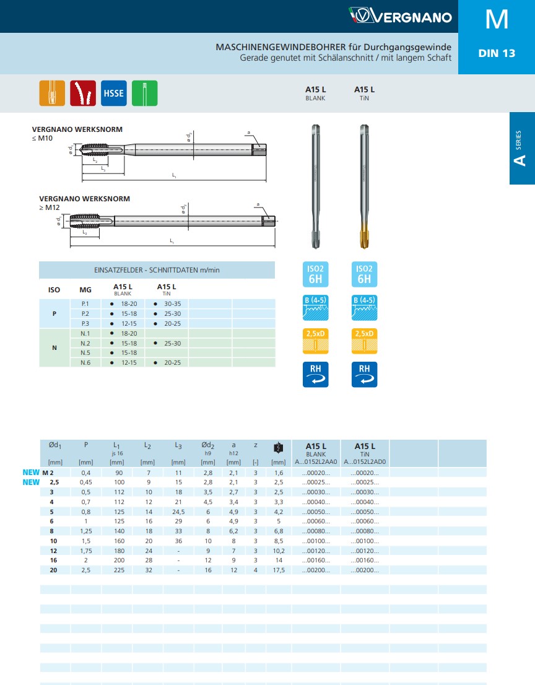Click the 'Ød1' column header

(55, 445)
